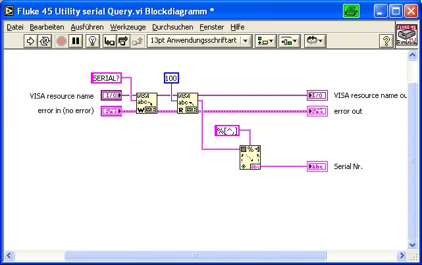The width and height of the screenshot is (422, 265).
Task: Select the Scan From String node
Action: 250,158
